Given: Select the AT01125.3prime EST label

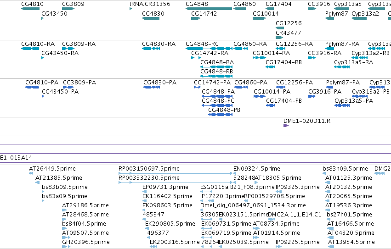Looking at the screenshot, I should (x=349, y=178).
